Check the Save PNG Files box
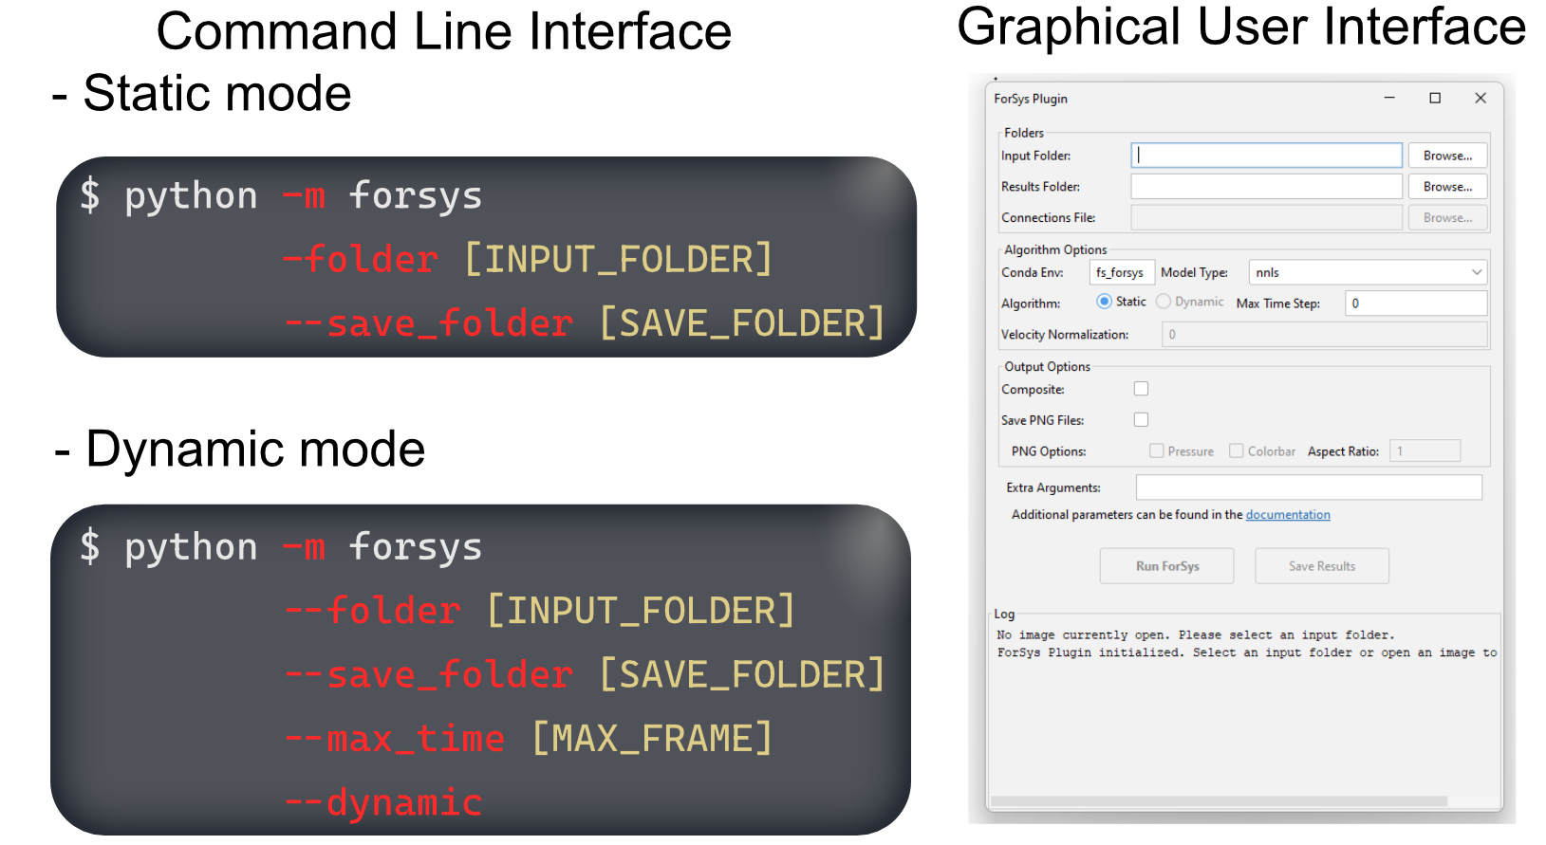 click(x=1141, y=419)
